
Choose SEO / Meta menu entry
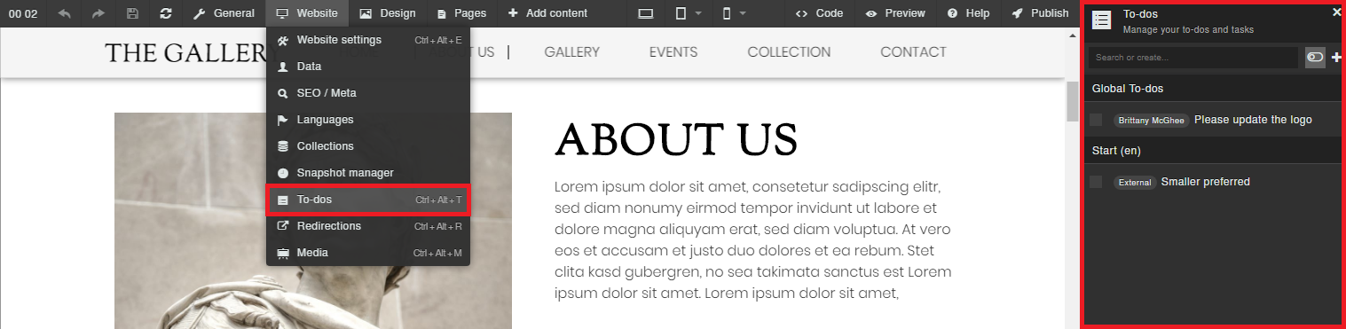[368, 93]
